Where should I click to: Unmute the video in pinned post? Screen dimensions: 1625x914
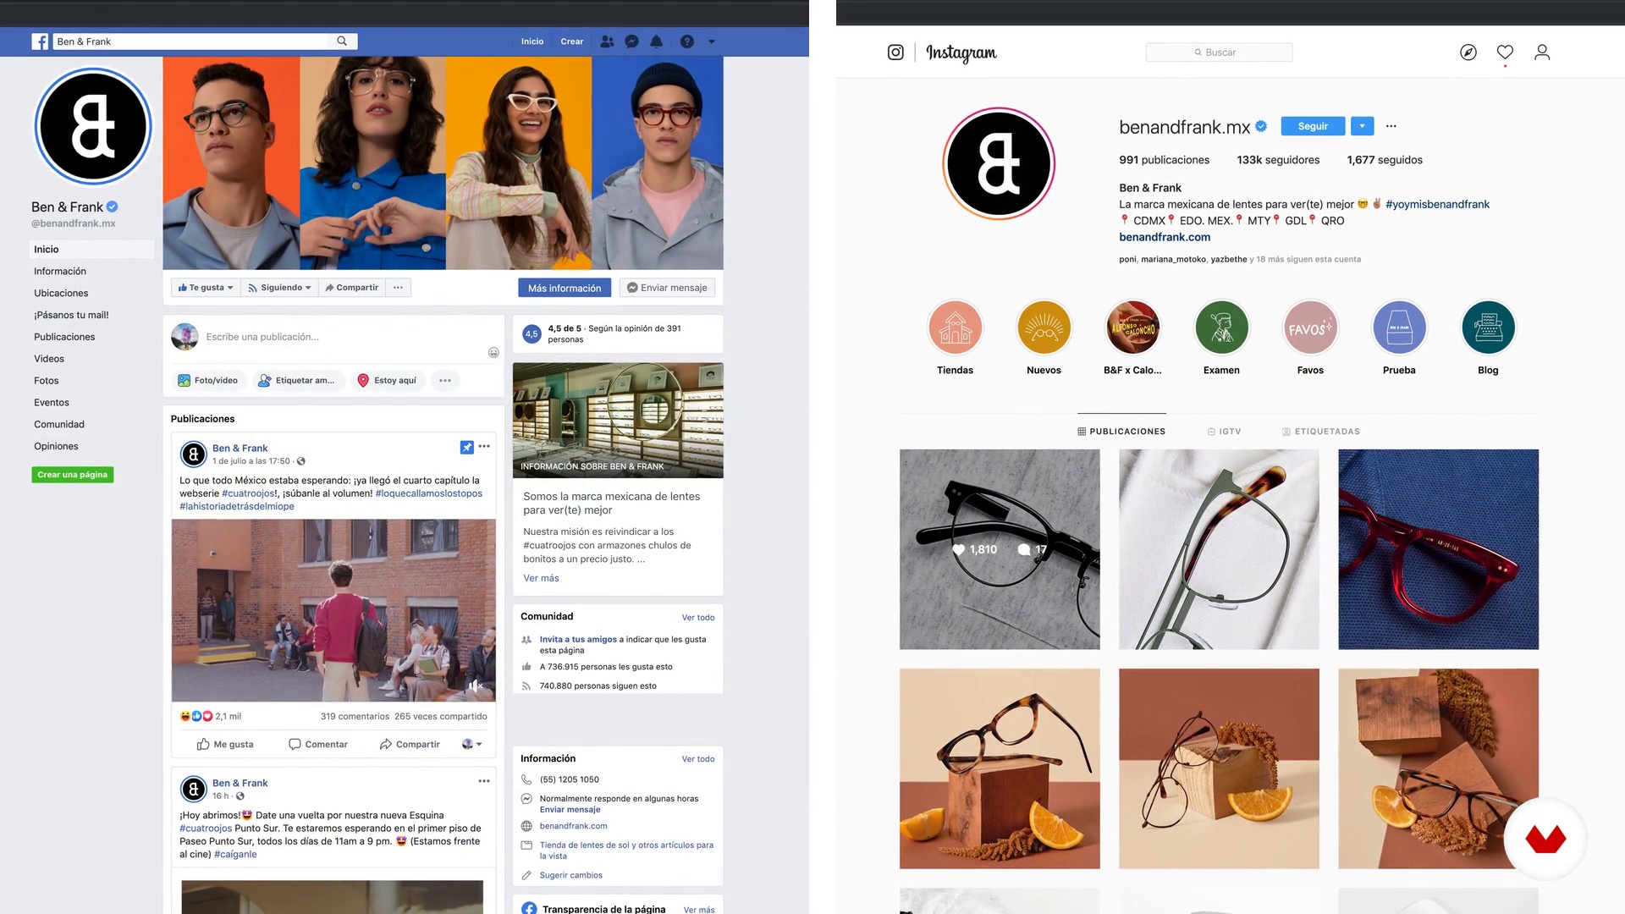pos(476,685)
